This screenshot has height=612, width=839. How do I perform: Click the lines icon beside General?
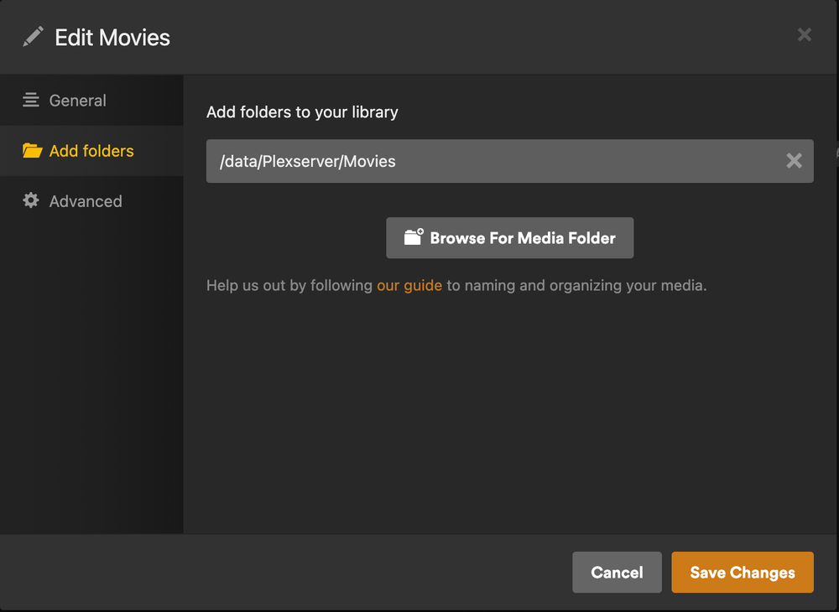[31, 100]
